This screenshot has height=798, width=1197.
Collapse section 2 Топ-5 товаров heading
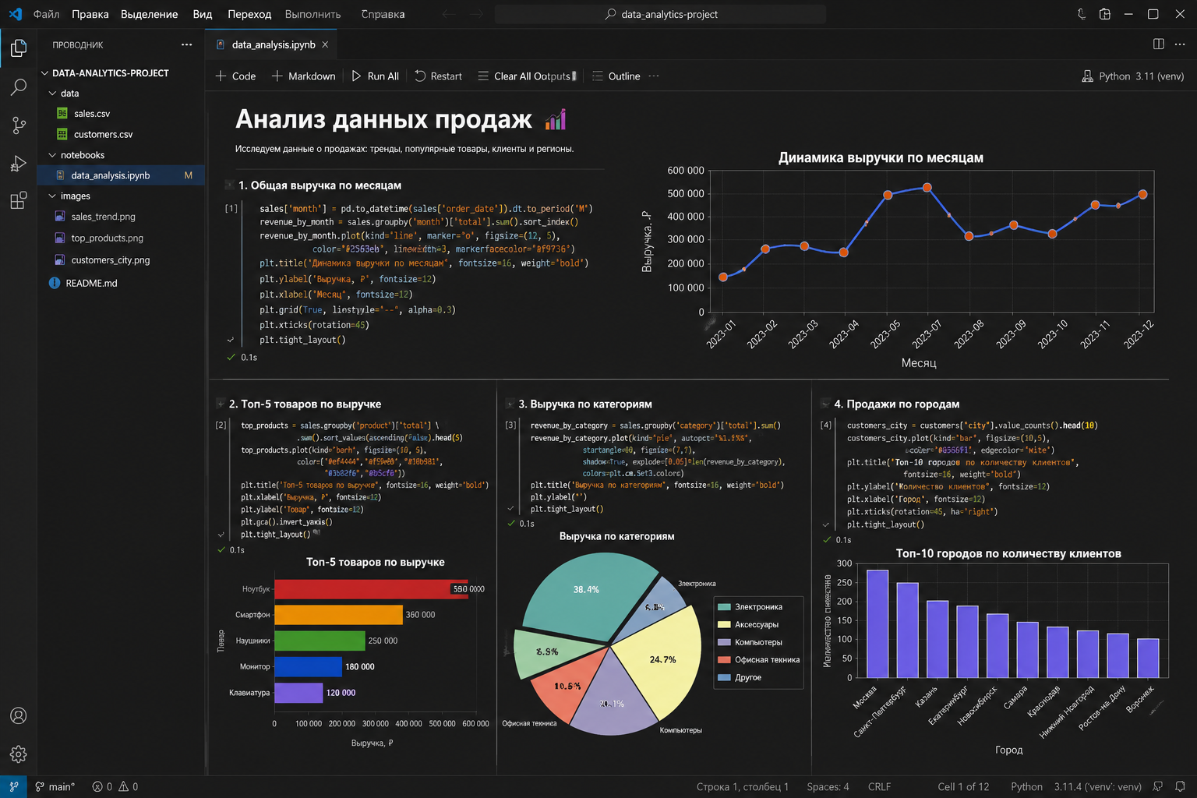coord(221,404)
